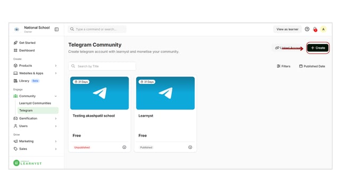341x192 pixels.
Task: Click the 31 Days badge on Learnyst card
Action: [x=147, y=82]
